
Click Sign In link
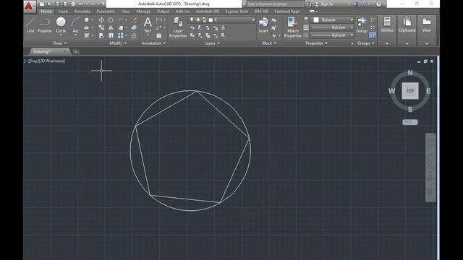coord(326,4)
